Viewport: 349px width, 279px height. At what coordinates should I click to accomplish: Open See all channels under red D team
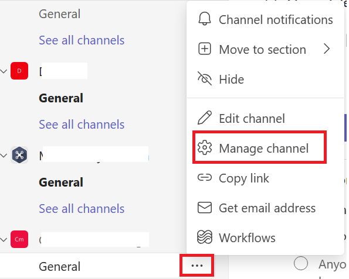[82, 125]
